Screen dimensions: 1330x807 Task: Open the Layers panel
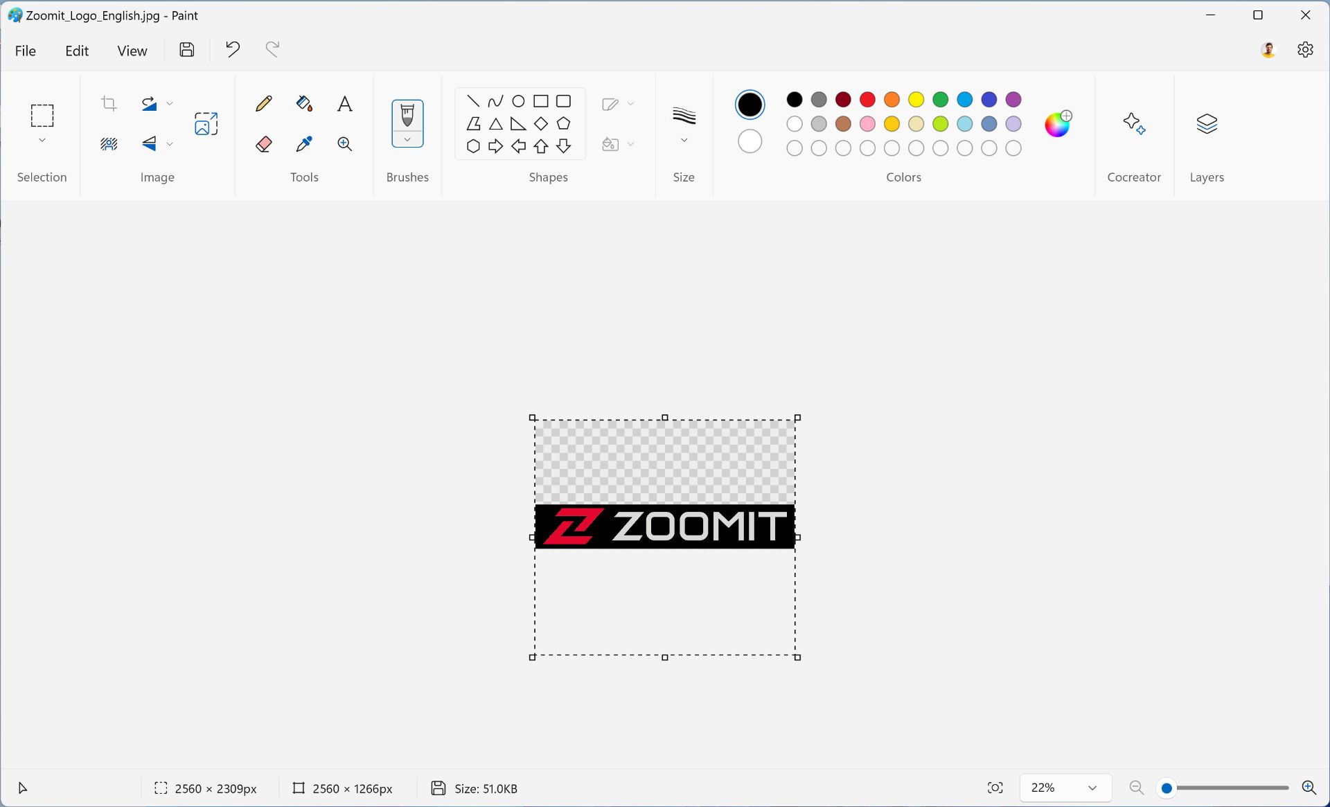point(1207,123)
